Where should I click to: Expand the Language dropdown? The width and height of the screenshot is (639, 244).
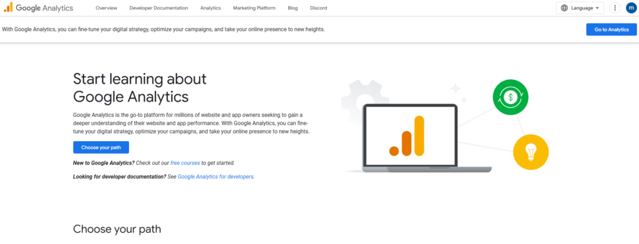click(x=580, y=7)
